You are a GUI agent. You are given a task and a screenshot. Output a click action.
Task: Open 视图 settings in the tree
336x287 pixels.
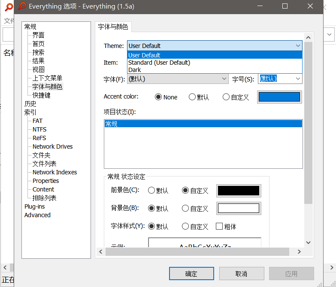tap(38, 69)
